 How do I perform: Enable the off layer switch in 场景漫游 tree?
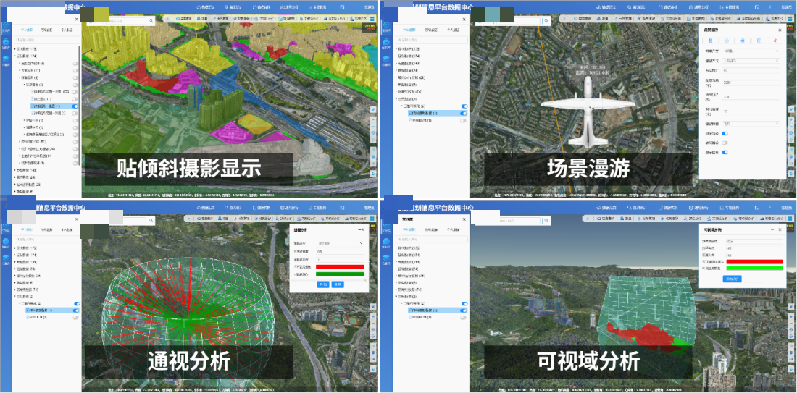pyautogui.click(x=463, y=120)
